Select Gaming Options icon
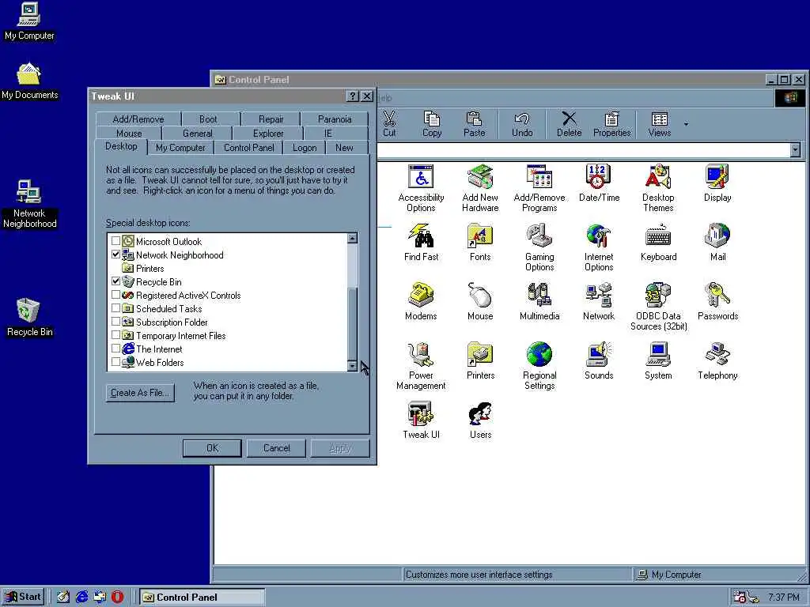The height and width of the screenshot is (607, 810). (x=539, y=247)
